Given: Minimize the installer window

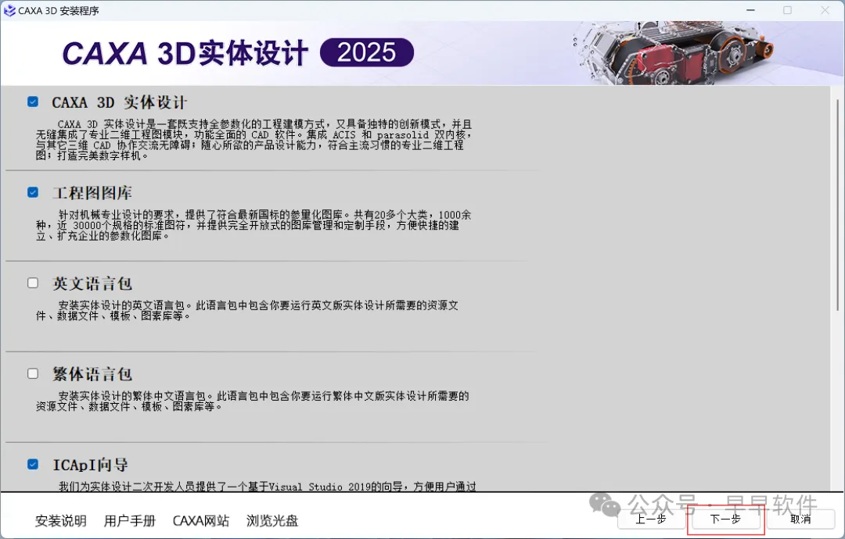Looking at the screenshot, I should pos(750,10).
